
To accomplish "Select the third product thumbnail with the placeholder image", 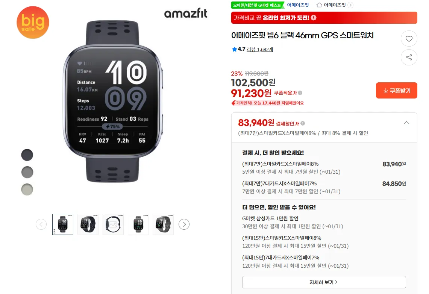I will click(113, 224).
